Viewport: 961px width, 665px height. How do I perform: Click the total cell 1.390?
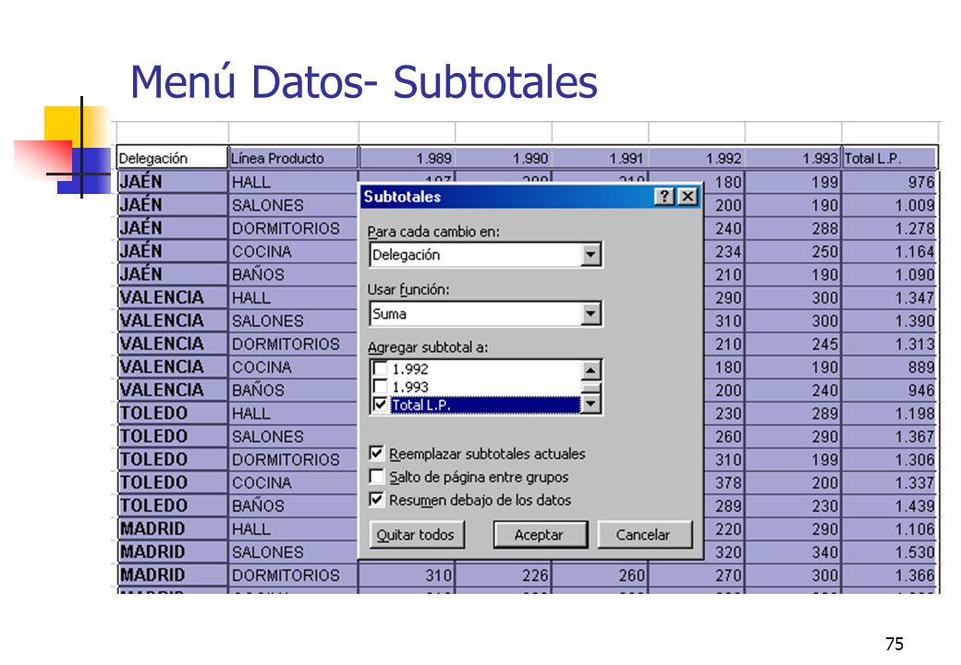pyautogui.click(x=891, y=320)
